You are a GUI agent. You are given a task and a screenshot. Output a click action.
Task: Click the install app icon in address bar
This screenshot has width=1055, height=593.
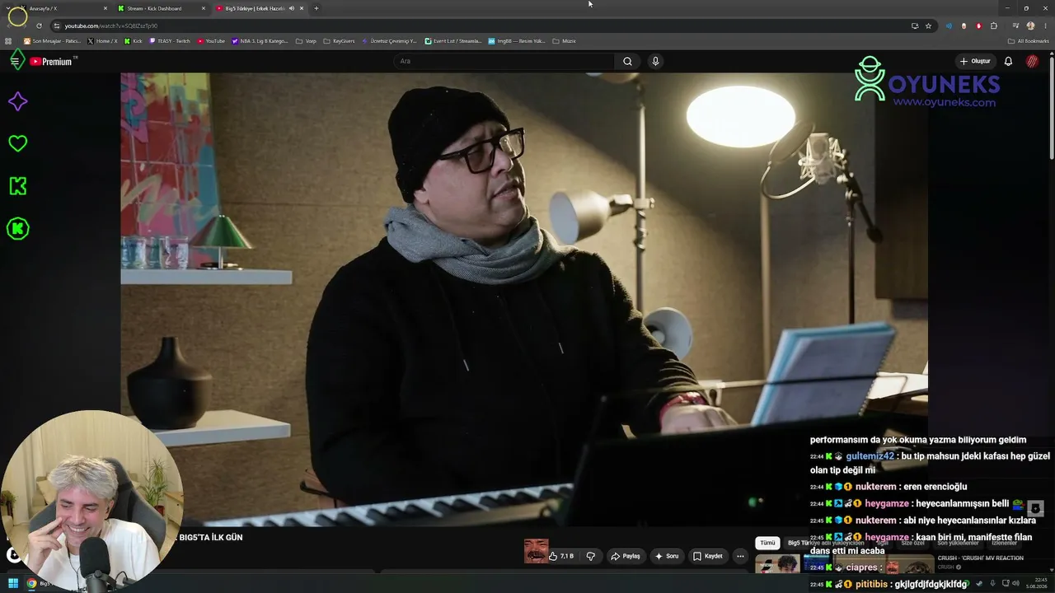tap(915, 26)
